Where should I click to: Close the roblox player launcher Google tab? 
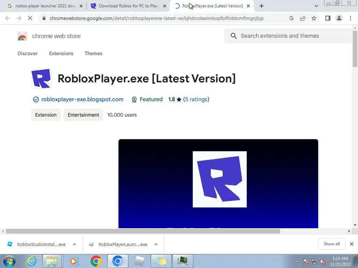pos(81,6)
